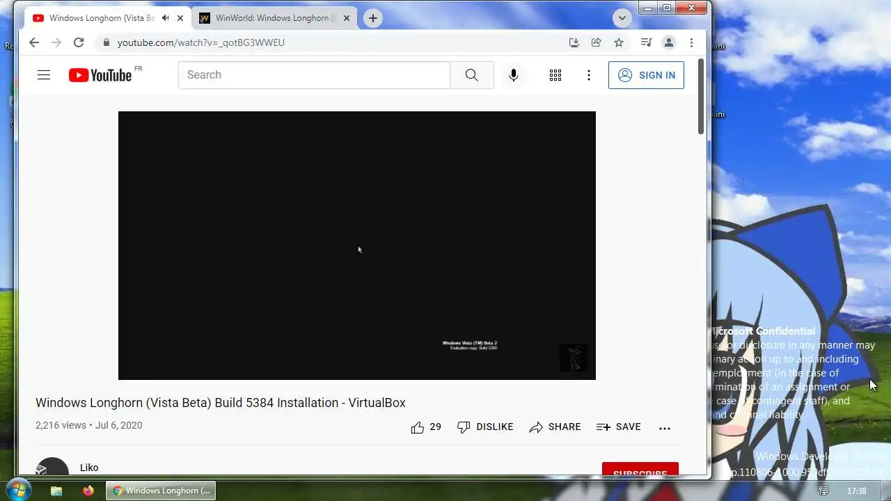The image size is (891, 501).
Task: Go back in Chrome
Action: point(34,42)
